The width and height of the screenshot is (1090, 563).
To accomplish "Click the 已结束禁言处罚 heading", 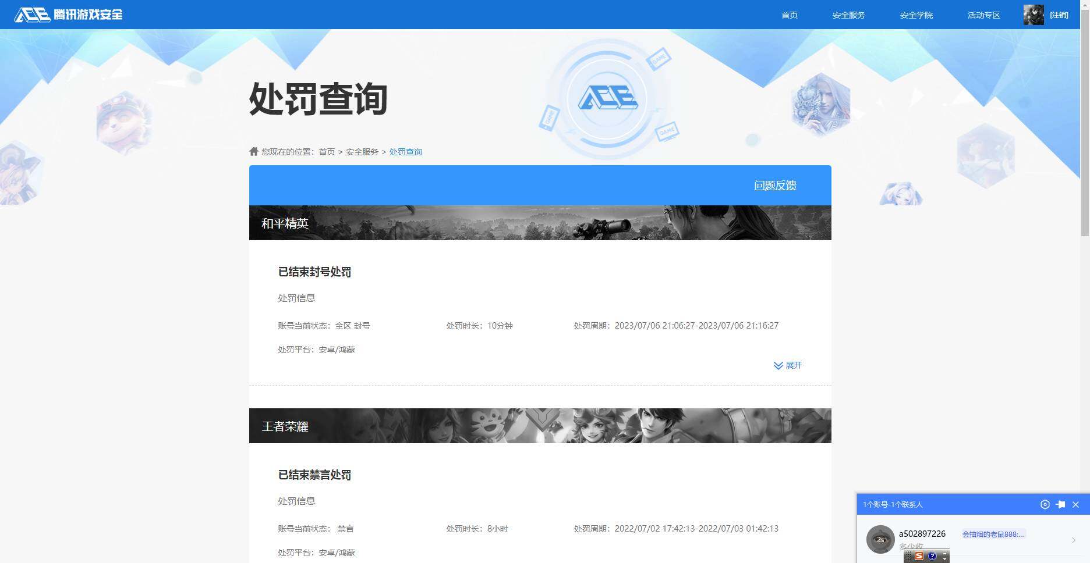I will (x=314, y=475).
